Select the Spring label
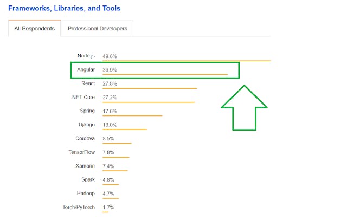 click(87, 111)
